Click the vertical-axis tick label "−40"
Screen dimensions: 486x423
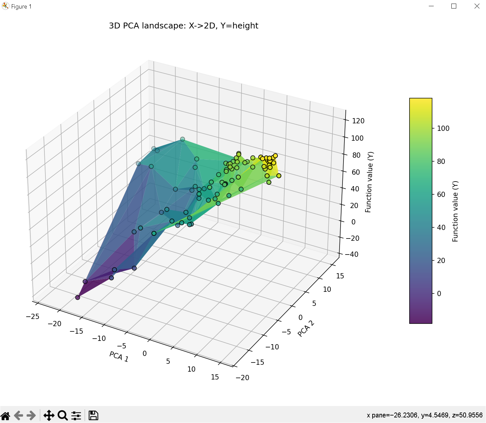[352, 254]
